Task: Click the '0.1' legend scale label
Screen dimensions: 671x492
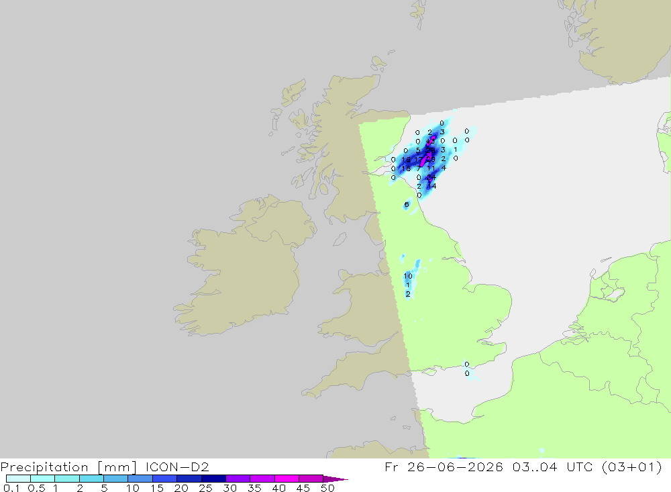Action: [11, 488]
